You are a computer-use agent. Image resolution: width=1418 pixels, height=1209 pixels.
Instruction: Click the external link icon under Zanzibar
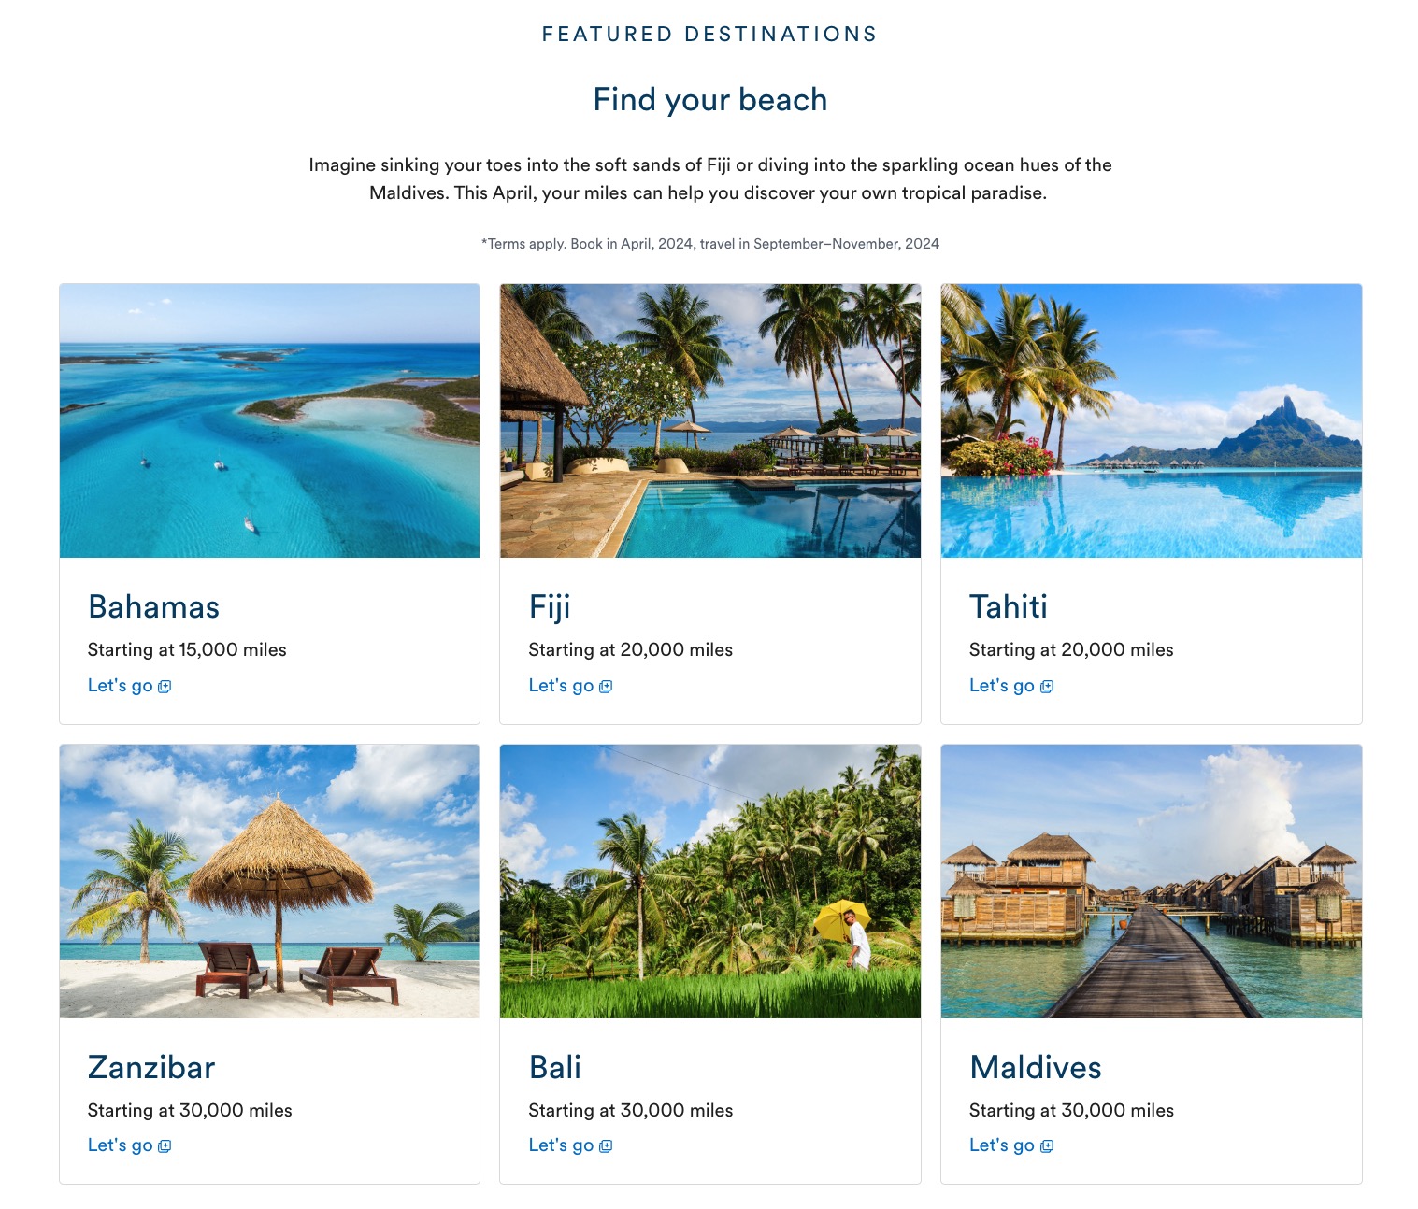[x=165, y=1146]
